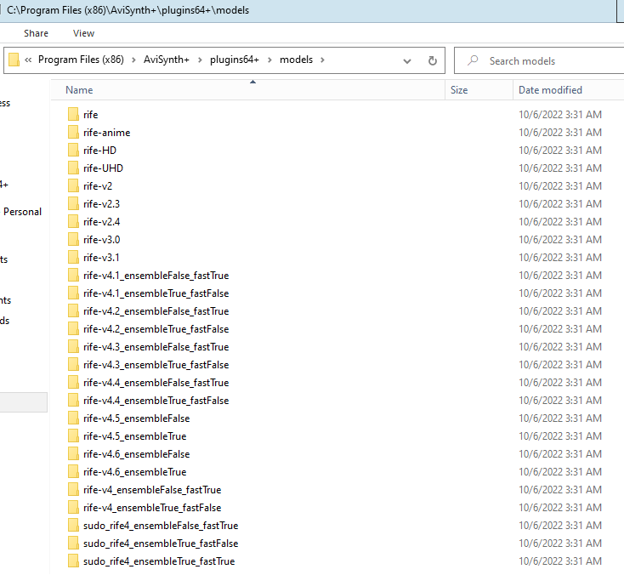Click folder icon for rife-v4.4_ensembleTrue_fastFalse

pos(73,400)
